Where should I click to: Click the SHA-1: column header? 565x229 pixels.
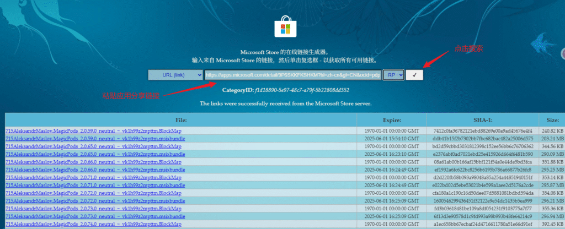[483, 120]
